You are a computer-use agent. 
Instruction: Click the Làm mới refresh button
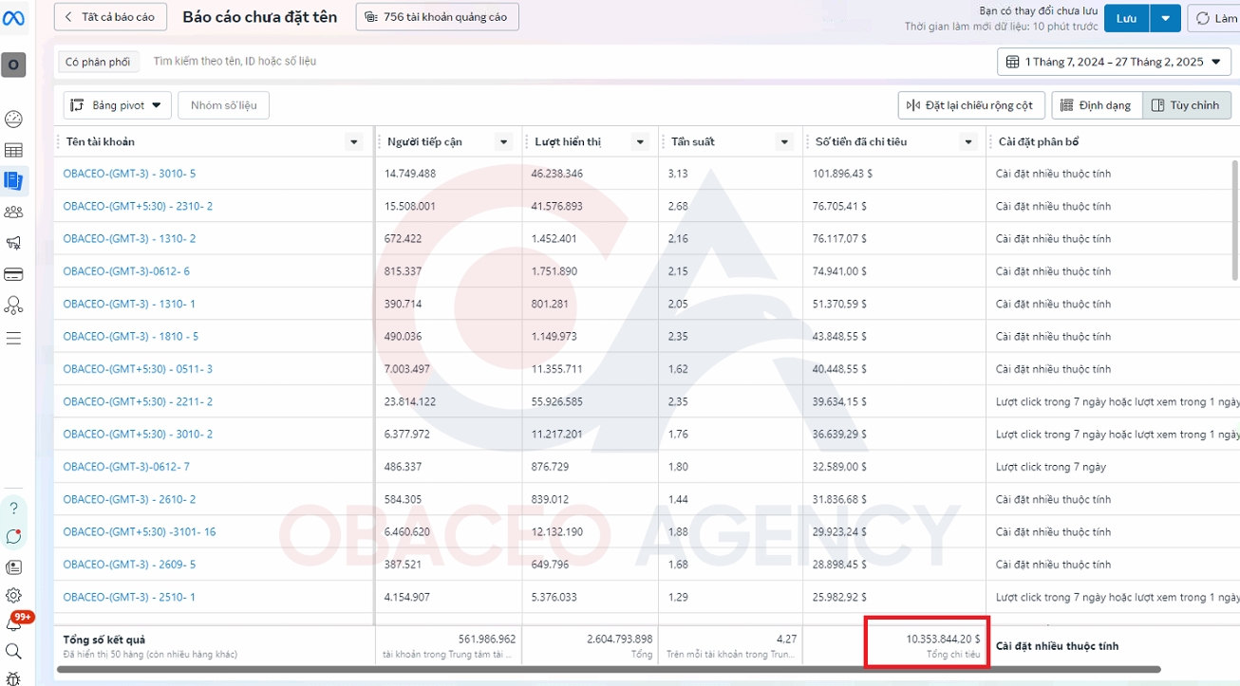[x=1213, y=18]
